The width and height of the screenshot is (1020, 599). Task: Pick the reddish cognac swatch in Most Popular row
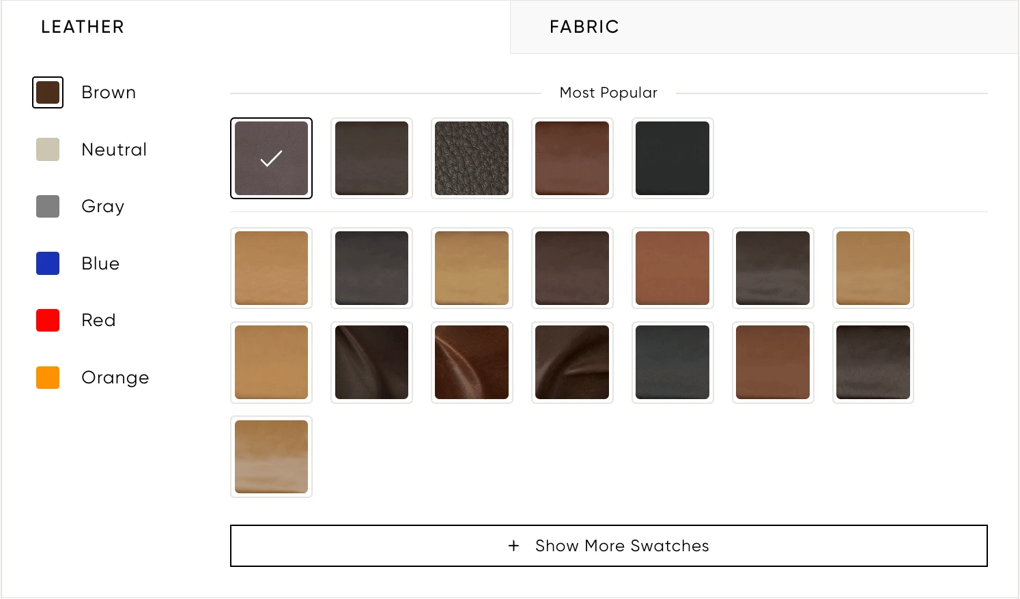pyautogui.click(x=572, y=158)
